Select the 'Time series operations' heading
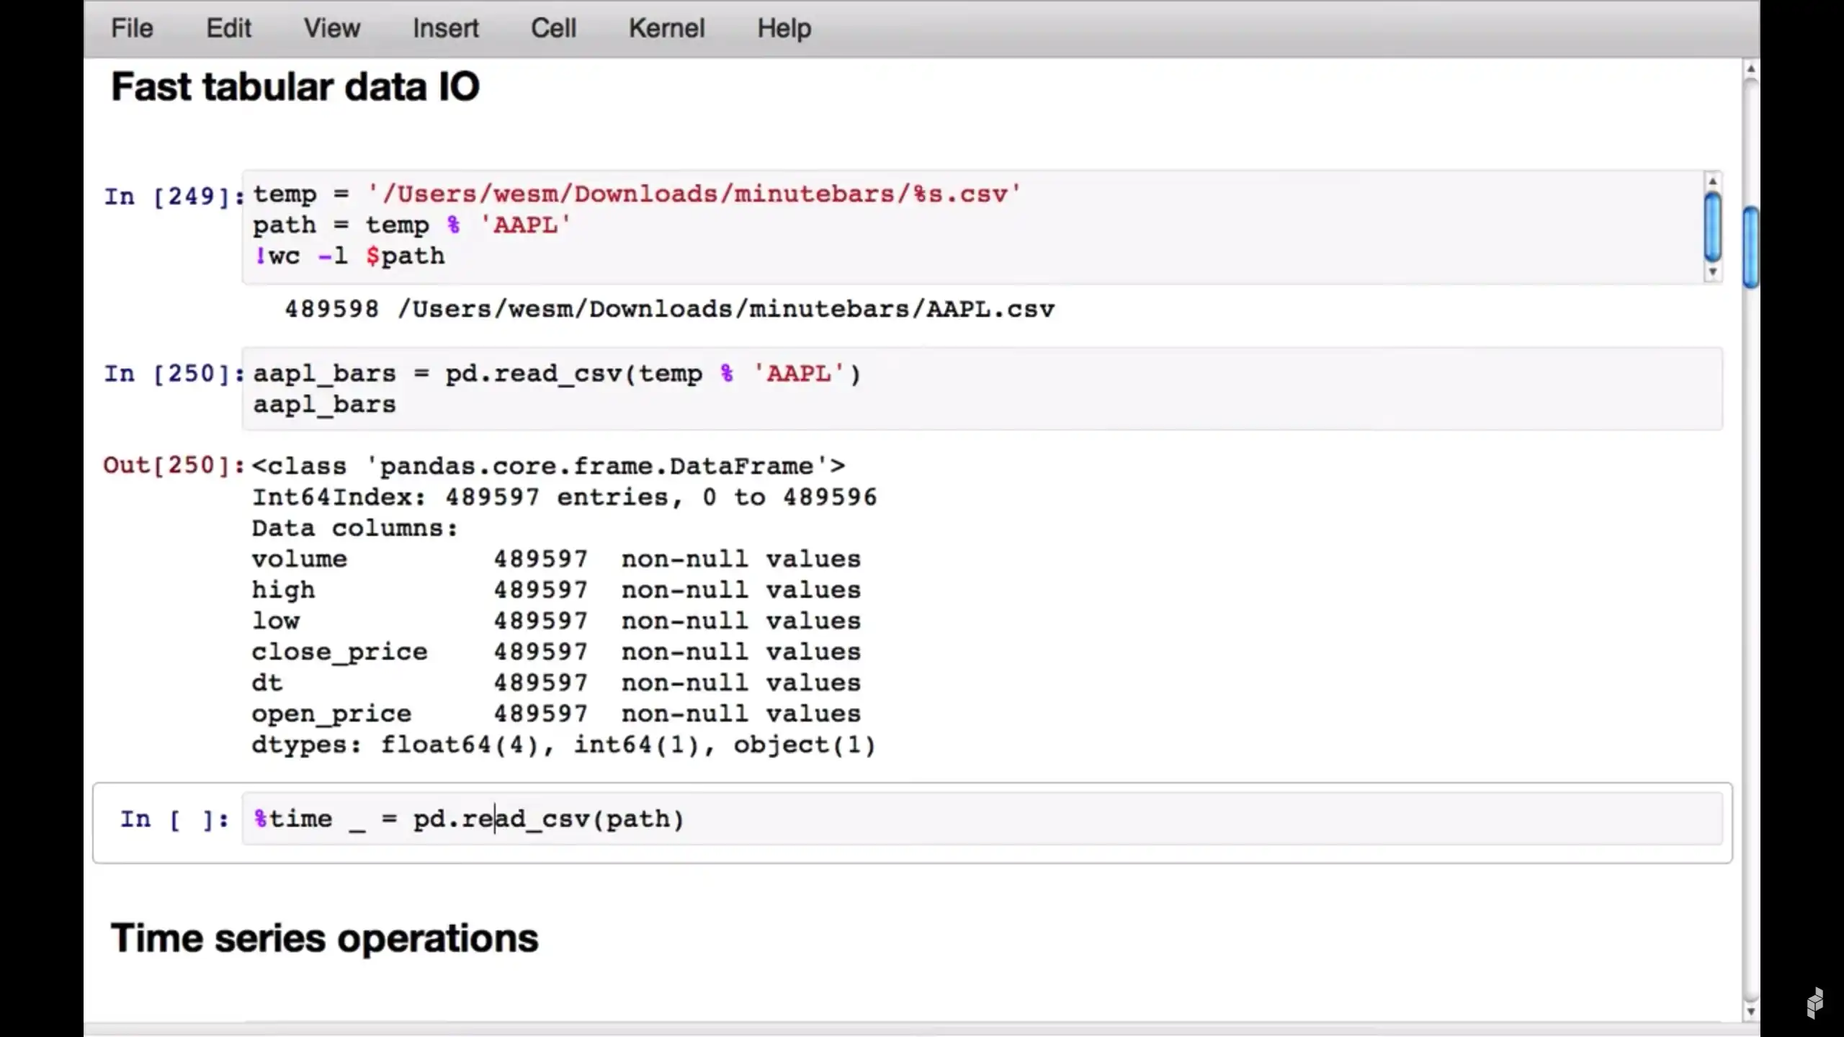This screenshot has width=1844, height=1037. point(324,938)
